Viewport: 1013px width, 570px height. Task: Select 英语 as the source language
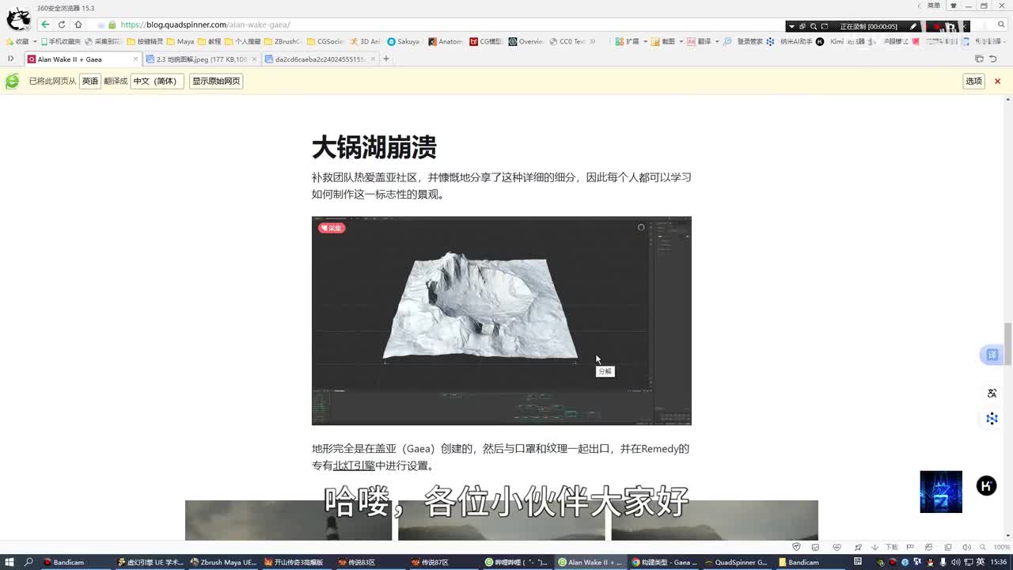[90, 81]
